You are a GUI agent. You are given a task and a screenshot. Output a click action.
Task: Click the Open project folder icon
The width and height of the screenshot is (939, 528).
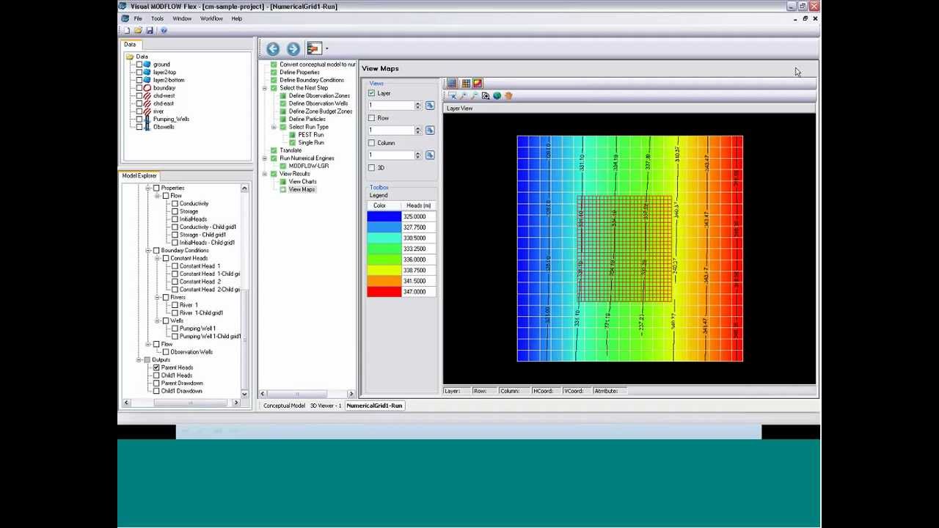(x=138, y=30)
